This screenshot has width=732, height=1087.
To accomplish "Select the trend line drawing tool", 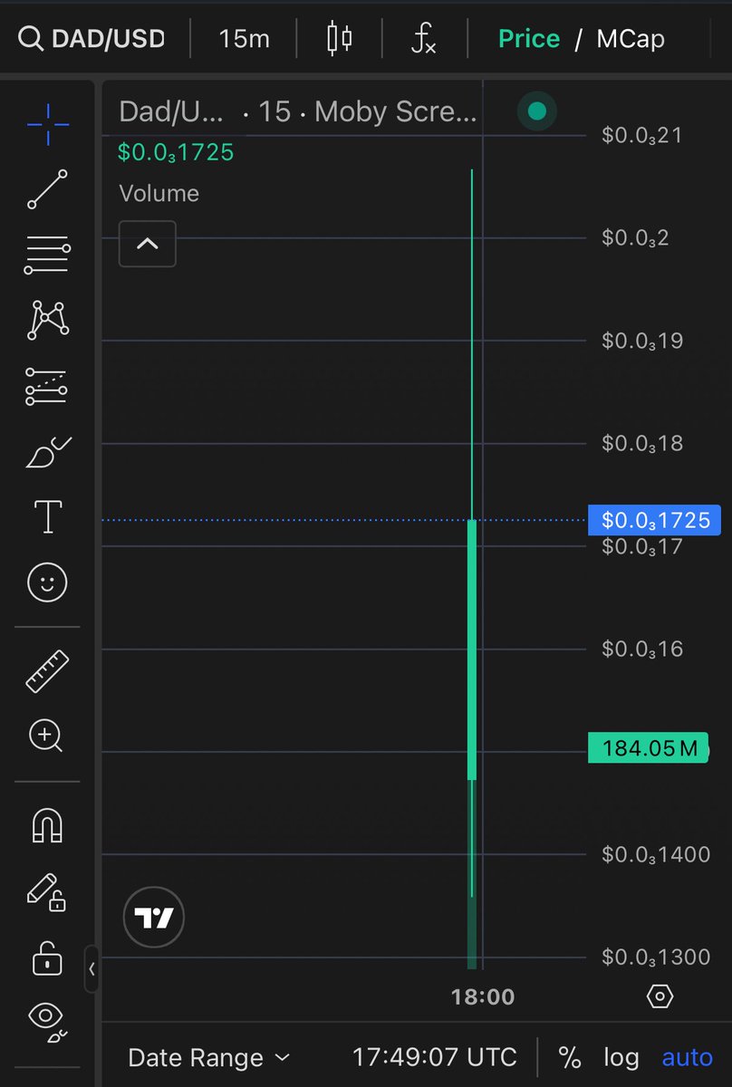I will 47,189.
